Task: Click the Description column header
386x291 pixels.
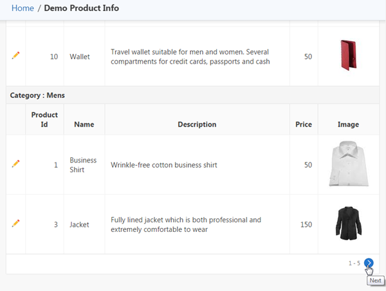Action: tap(197, 125)
